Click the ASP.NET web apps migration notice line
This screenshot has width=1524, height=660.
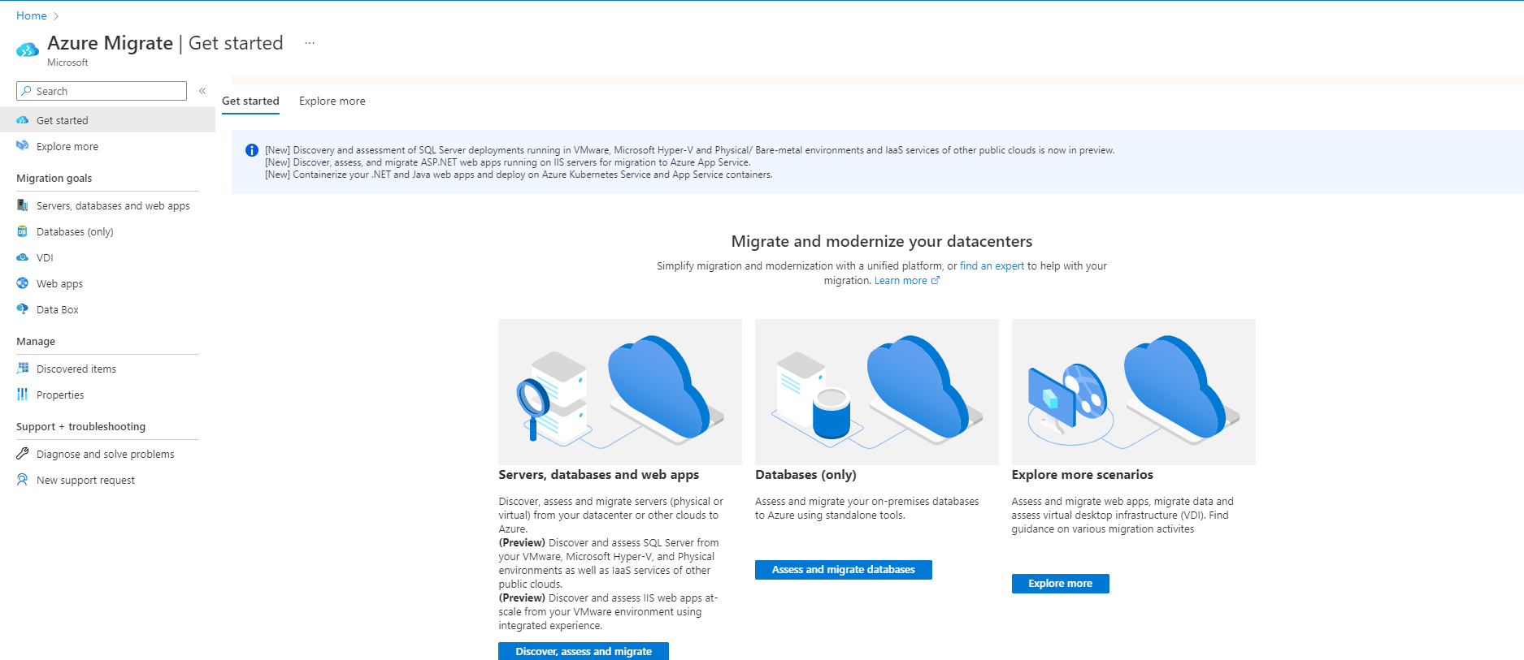pos(508,162)
